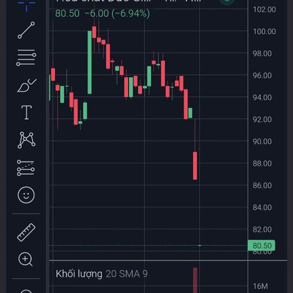The image size is (293, 293).
Task: Select the trend line drawing tool
Action: [26, 30]
